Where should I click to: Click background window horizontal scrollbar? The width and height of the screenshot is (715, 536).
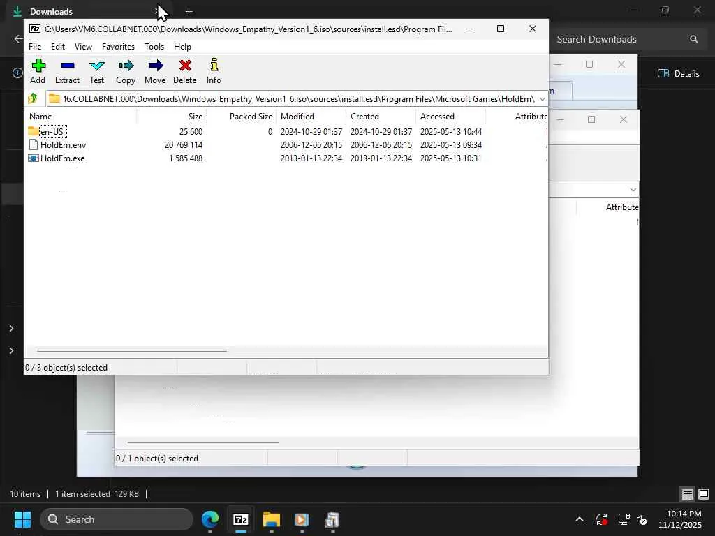pyautogui.click(x=203, y=442)
